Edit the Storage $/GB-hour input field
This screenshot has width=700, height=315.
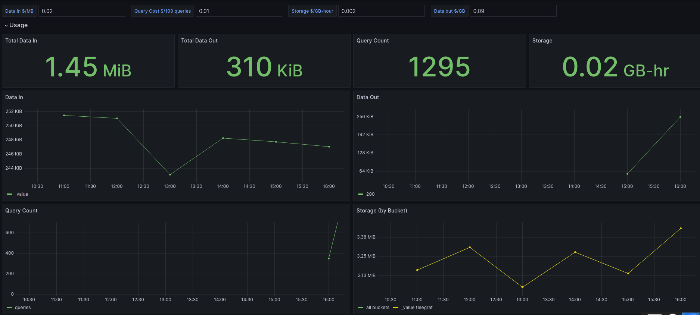pyautogui.click(x=382, y=11)
